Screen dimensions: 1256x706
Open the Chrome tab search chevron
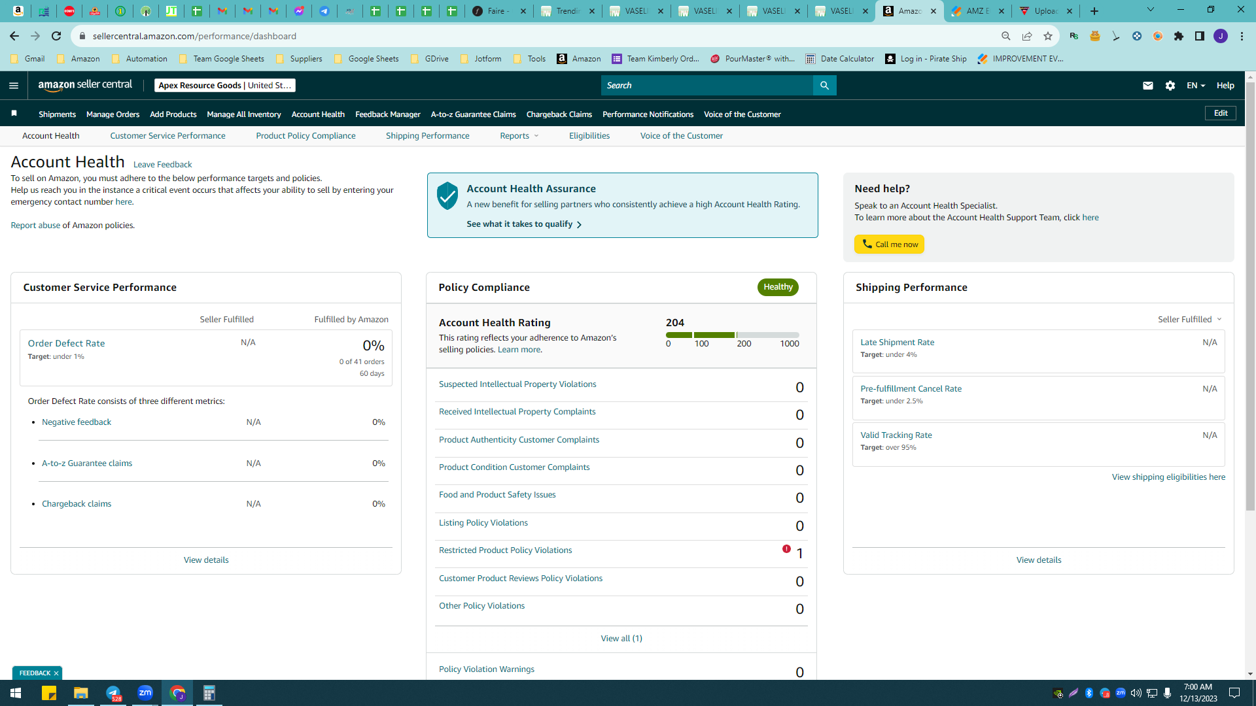[x=1151, y=10]
